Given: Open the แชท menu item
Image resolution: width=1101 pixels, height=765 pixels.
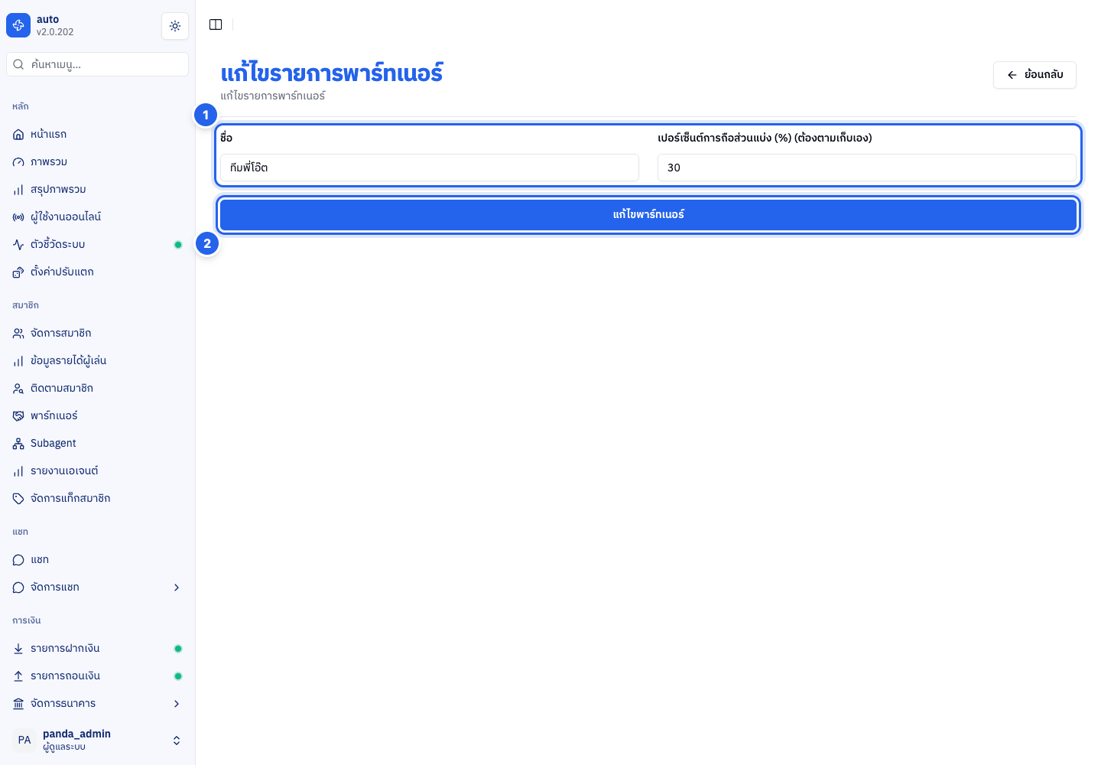Looking at the screenshot, I should 97,560.
